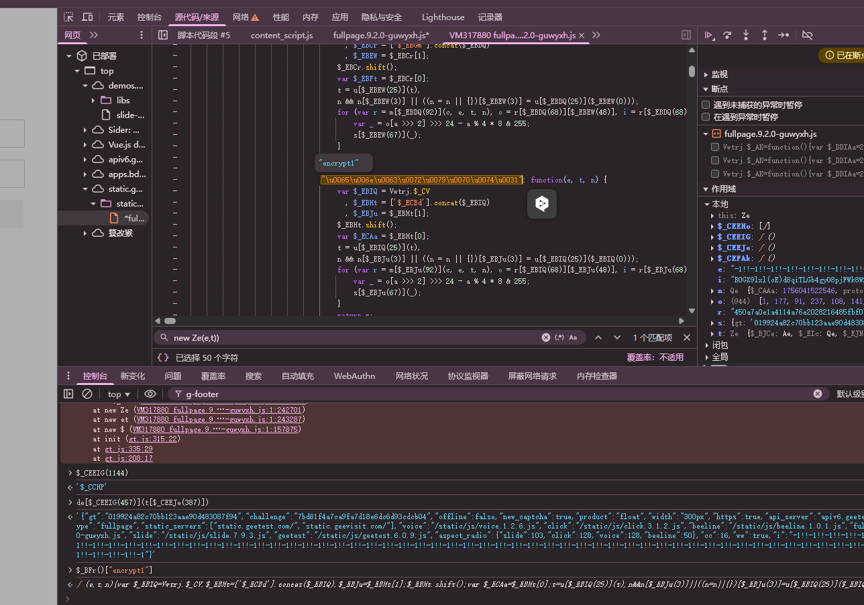Open the default log levels dropdown
The height and width of the screenshot is (605, 864).
(x=849, y=394)
